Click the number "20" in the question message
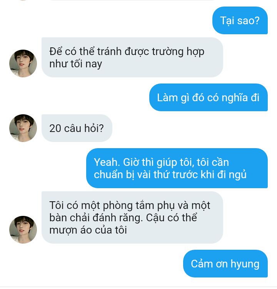The image size is (277, 289). point(55,128)
